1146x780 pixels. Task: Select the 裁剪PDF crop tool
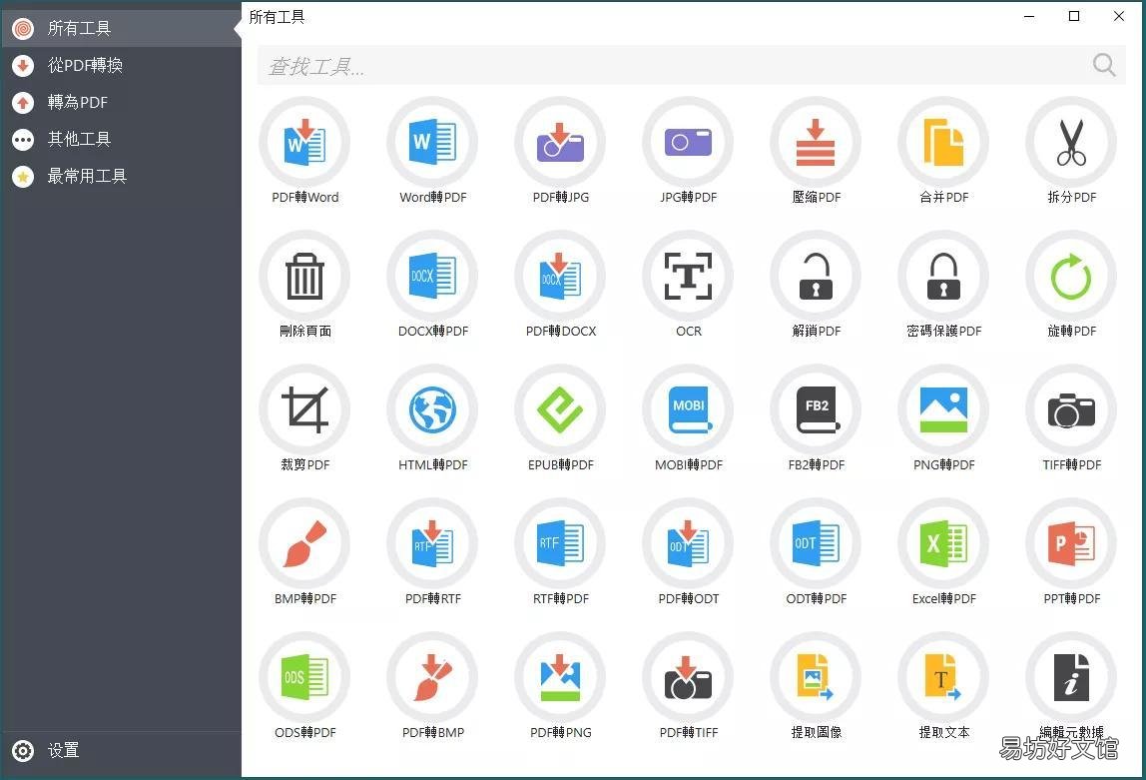click(304, 410)
